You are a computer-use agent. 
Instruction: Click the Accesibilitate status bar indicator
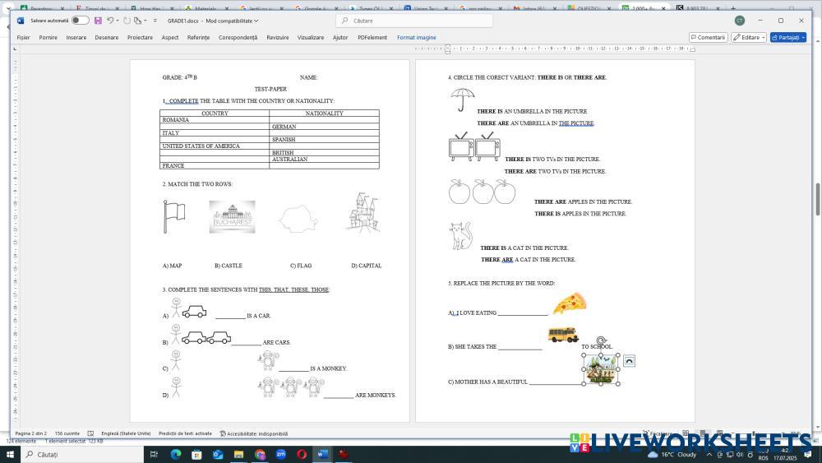[254, 433]
